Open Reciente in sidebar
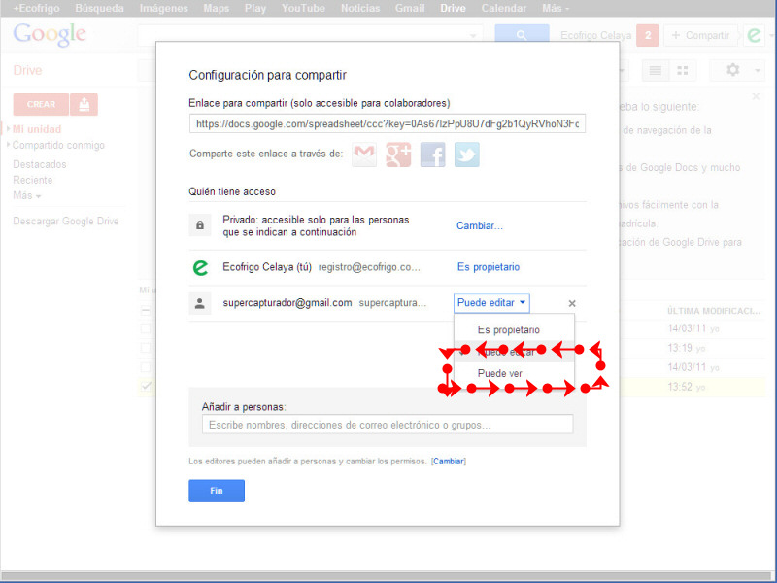The height and width of the screenshot is (583, 777). [x=33, y=180]
